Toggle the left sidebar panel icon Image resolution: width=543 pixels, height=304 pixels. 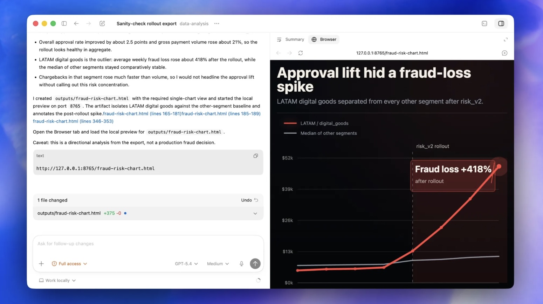64,23
